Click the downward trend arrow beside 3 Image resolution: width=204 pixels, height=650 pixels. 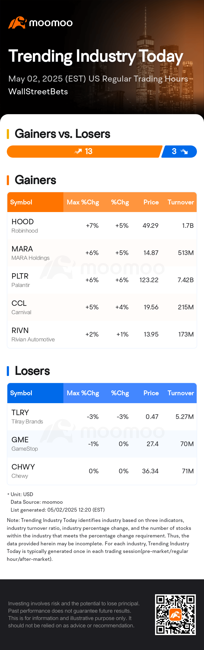click(x=184, y=151)
